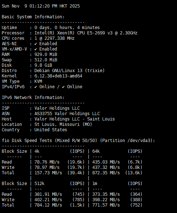The height and width of the screenshot is (213, 177).
Task: Click the kernel version string
Action: (x=59, y=76)
